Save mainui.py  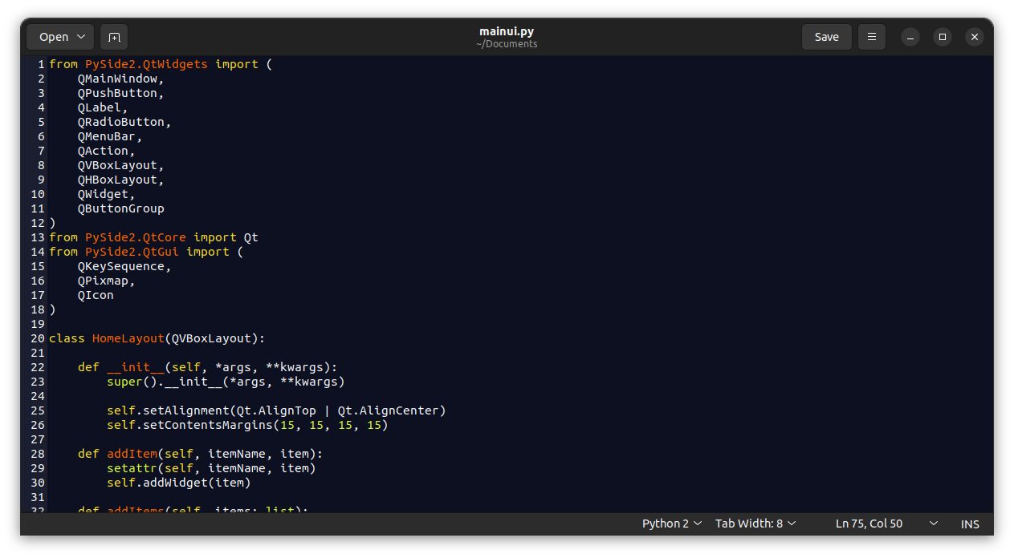coord(826,36)
